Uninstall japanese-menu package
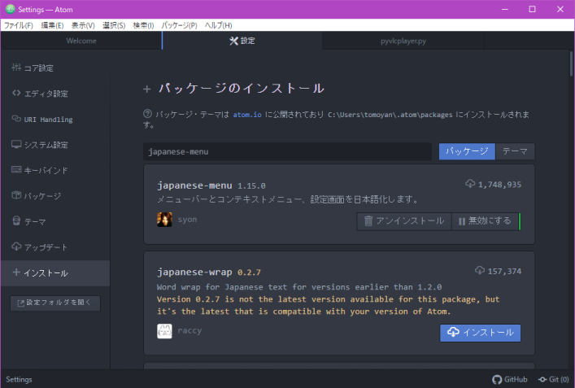Viewport: 575px width, 388px height. tap(403, 221)
